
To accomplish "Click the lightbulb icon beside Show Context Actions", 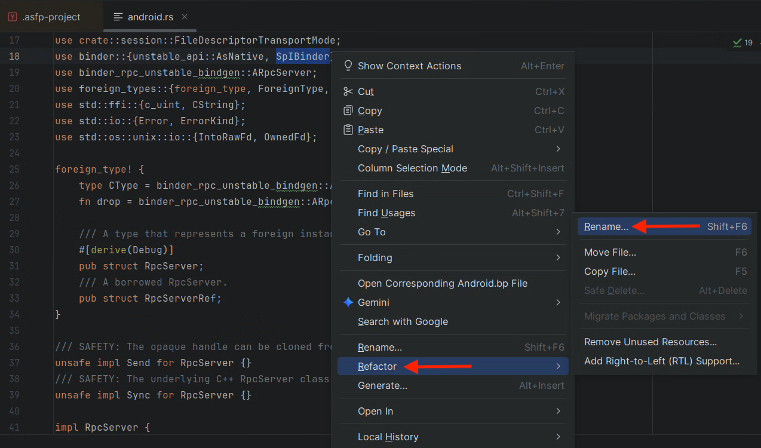I will 348,66.
